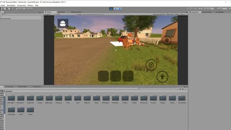Viewport: 231px width, 130px height.
Task: Select DontDestroyOnLoad in the Hierarchy
Action: click(5, 19)
